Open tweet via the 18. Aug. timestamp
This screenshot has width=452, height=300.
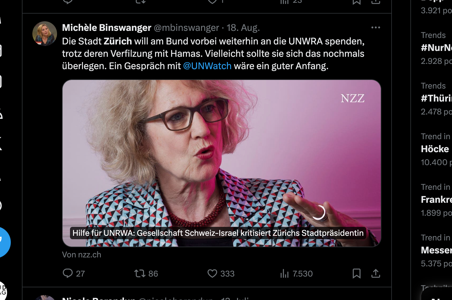(x=243, y=28)
